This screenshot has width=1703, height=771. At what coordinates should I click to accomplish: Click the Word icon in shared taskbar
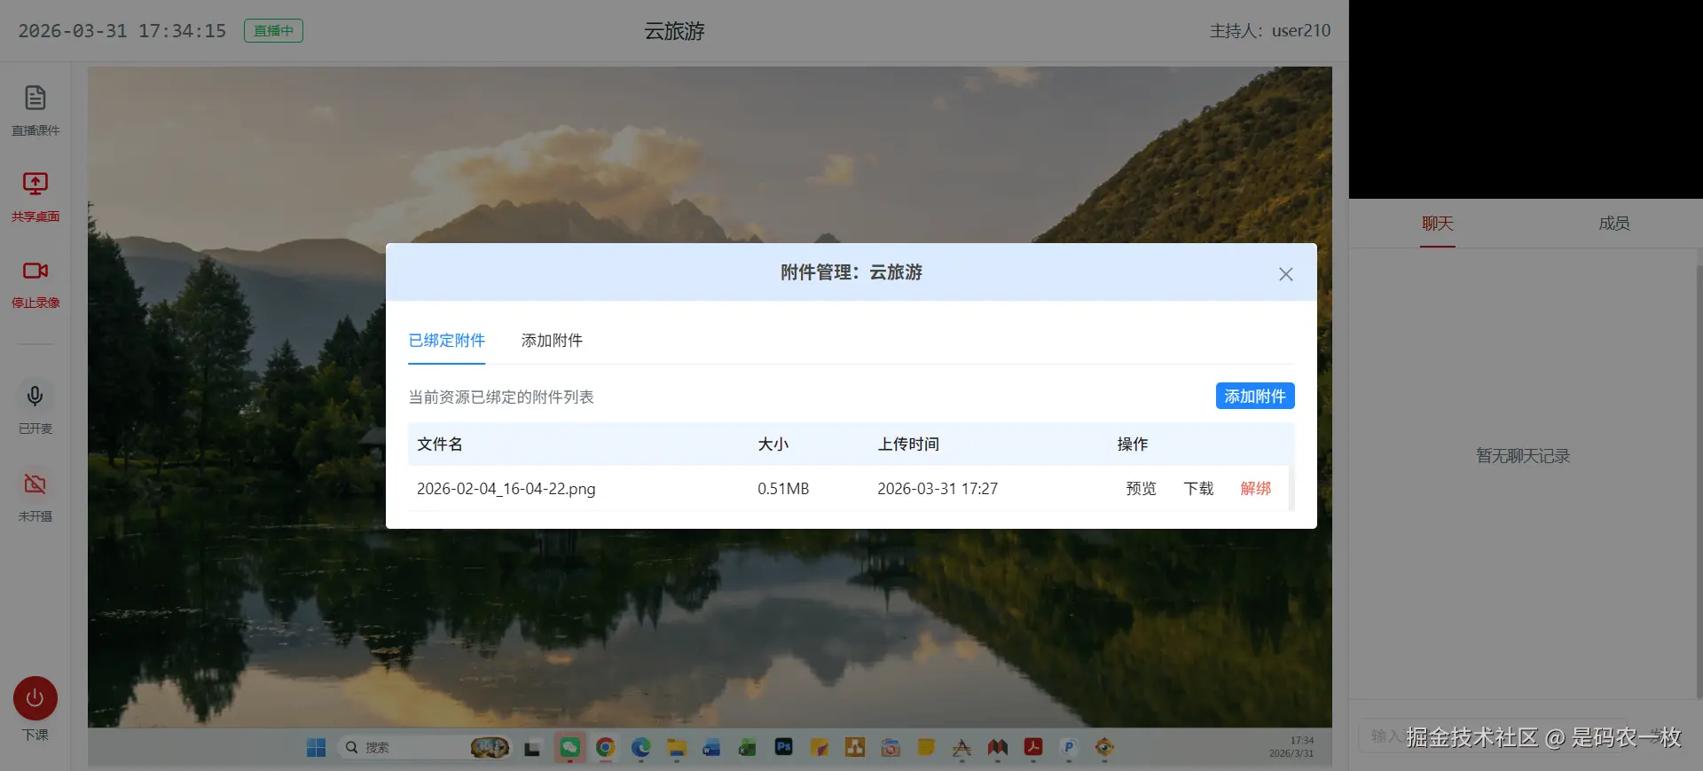pos(712,748)
